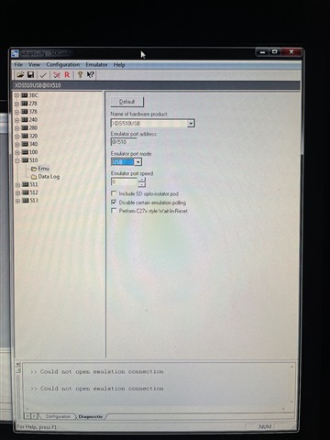This screenshot has width=330, height=440.
Task: Click first 'Could not open emulation connection' line
Action: coord(97,371)
